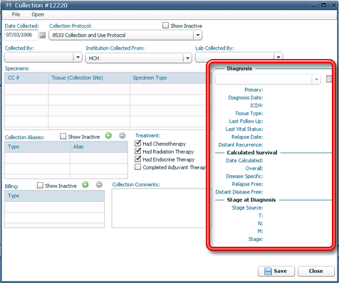Click the Alias column header

tap(99, 147)
